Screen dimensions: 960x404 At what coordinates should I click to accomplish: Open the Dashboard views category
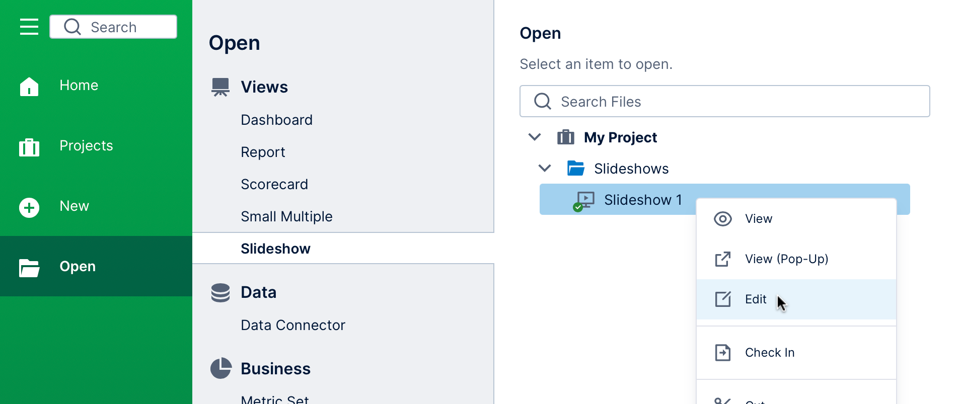pos(276,120)
